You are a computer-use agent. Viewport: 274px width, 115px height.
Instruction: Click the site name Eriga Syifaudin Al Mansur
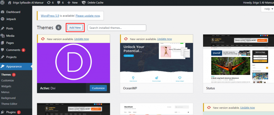[28, 3]
